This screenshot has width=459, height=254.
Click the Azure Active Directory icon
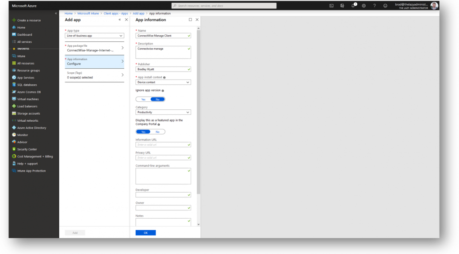point(14,127)
